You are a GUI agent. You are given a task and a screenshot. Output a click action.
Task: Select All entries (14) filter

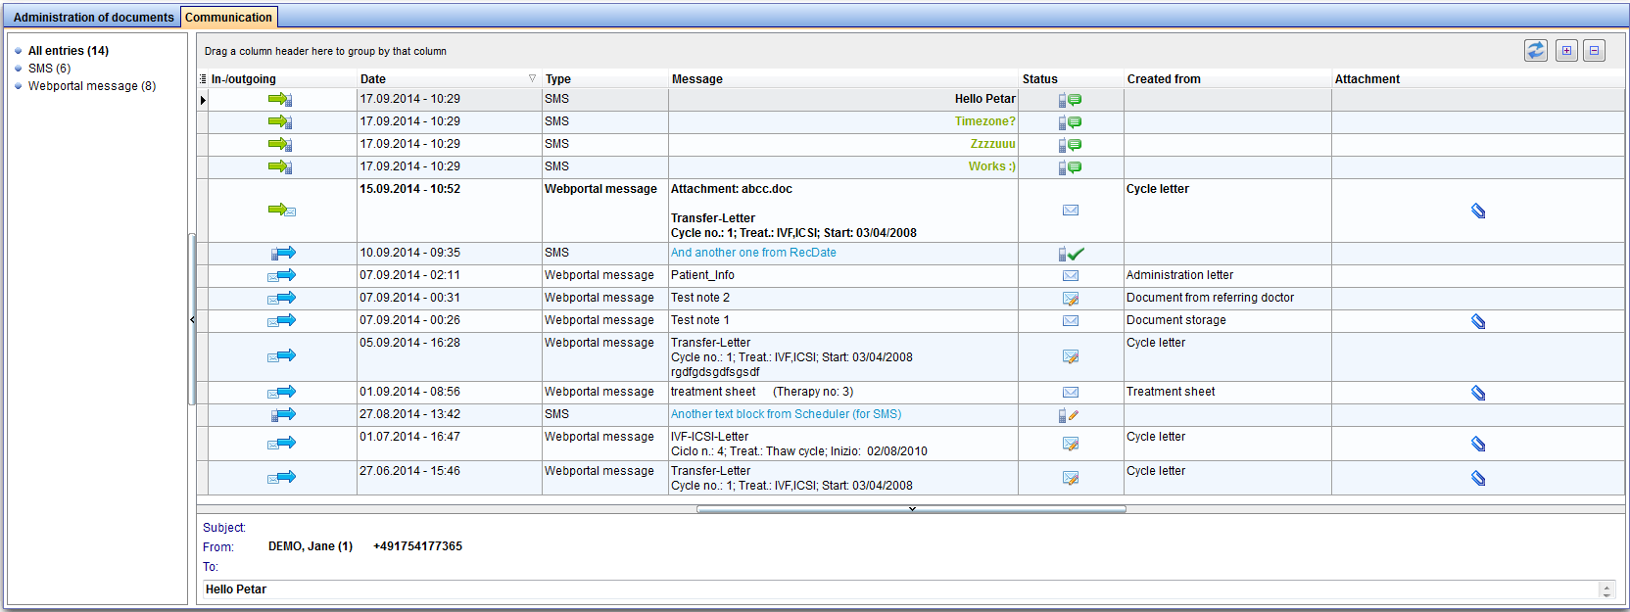point(68,51)
